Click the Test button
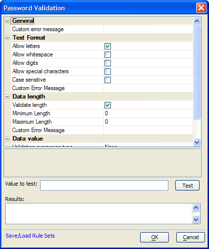Viewport: 209px width, 249px height. pyautogui.click(x=187, y=186)
